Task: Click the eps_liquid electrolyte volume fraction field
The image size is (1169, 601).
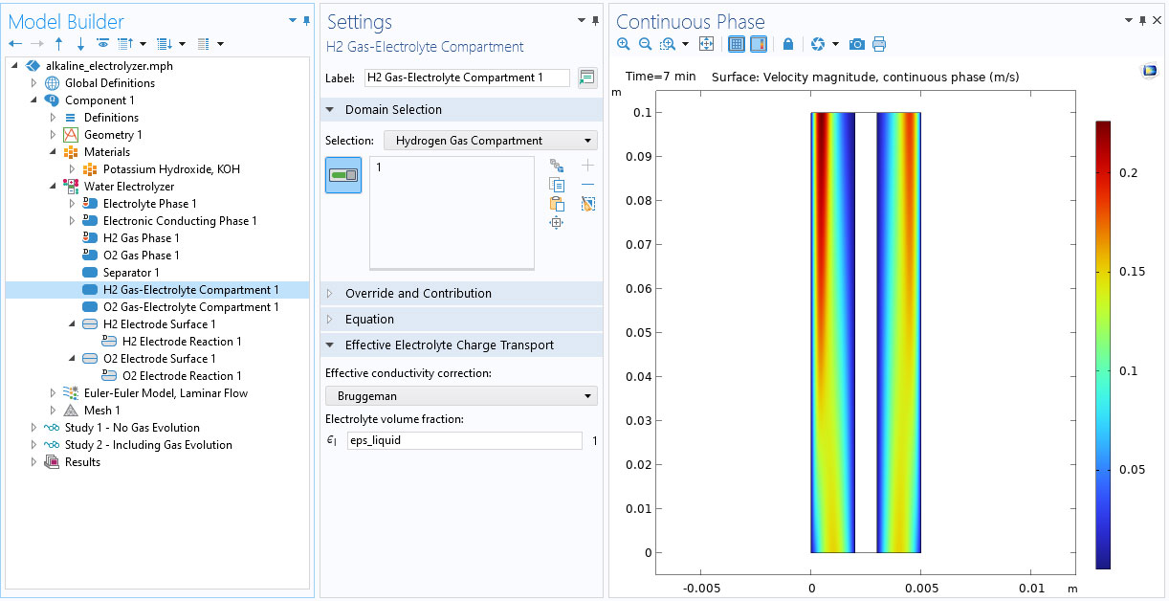Action: point(464,441)
